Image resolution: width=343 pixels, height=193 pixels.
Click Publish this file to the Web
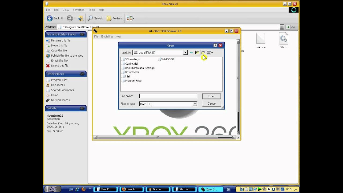tap(67, 55)
